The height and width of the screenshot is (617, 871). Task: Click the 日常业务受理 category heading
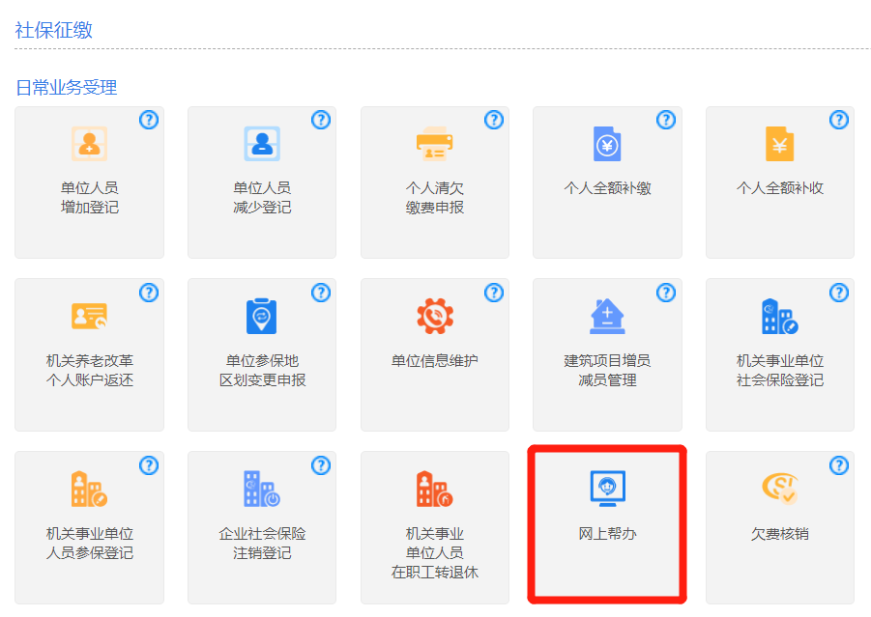67,88
